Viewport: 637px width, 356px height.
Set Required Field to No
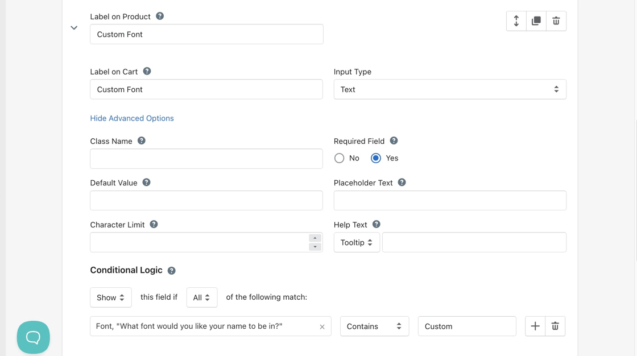coord(340,158)
